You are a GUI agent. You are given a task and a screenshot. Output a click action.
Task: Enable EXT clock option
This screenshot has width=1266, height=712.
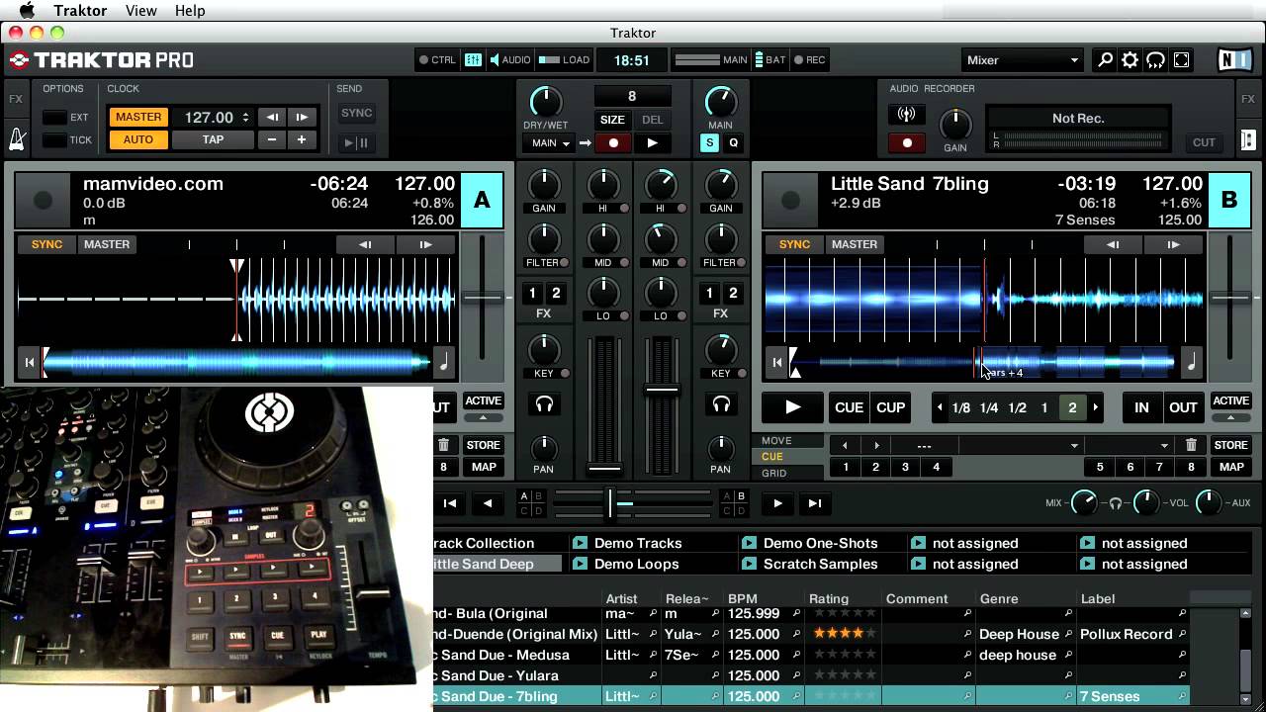(54, 117)
